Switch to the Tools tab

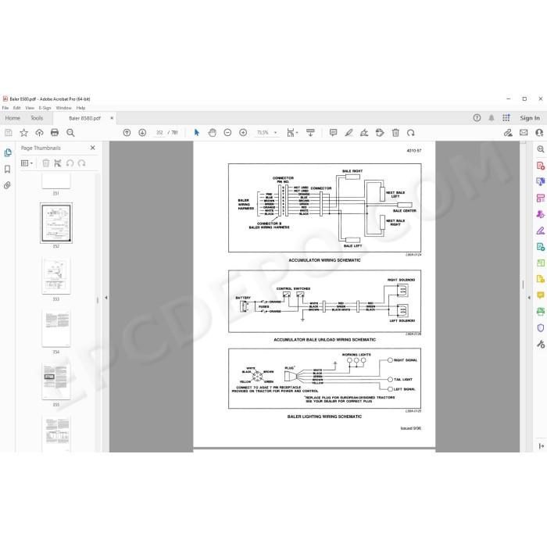[x=37, y=118]
